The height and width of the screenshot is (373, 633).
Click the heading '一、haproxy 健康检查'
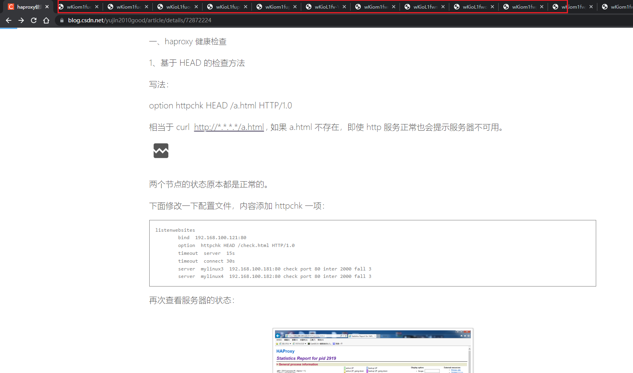pos(188,41)
